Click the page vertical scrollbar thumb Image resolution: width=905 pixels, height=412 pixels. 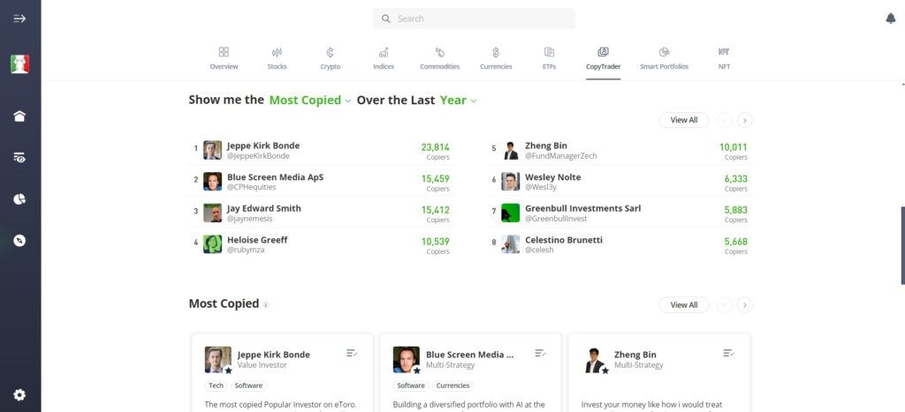[902, 245]
